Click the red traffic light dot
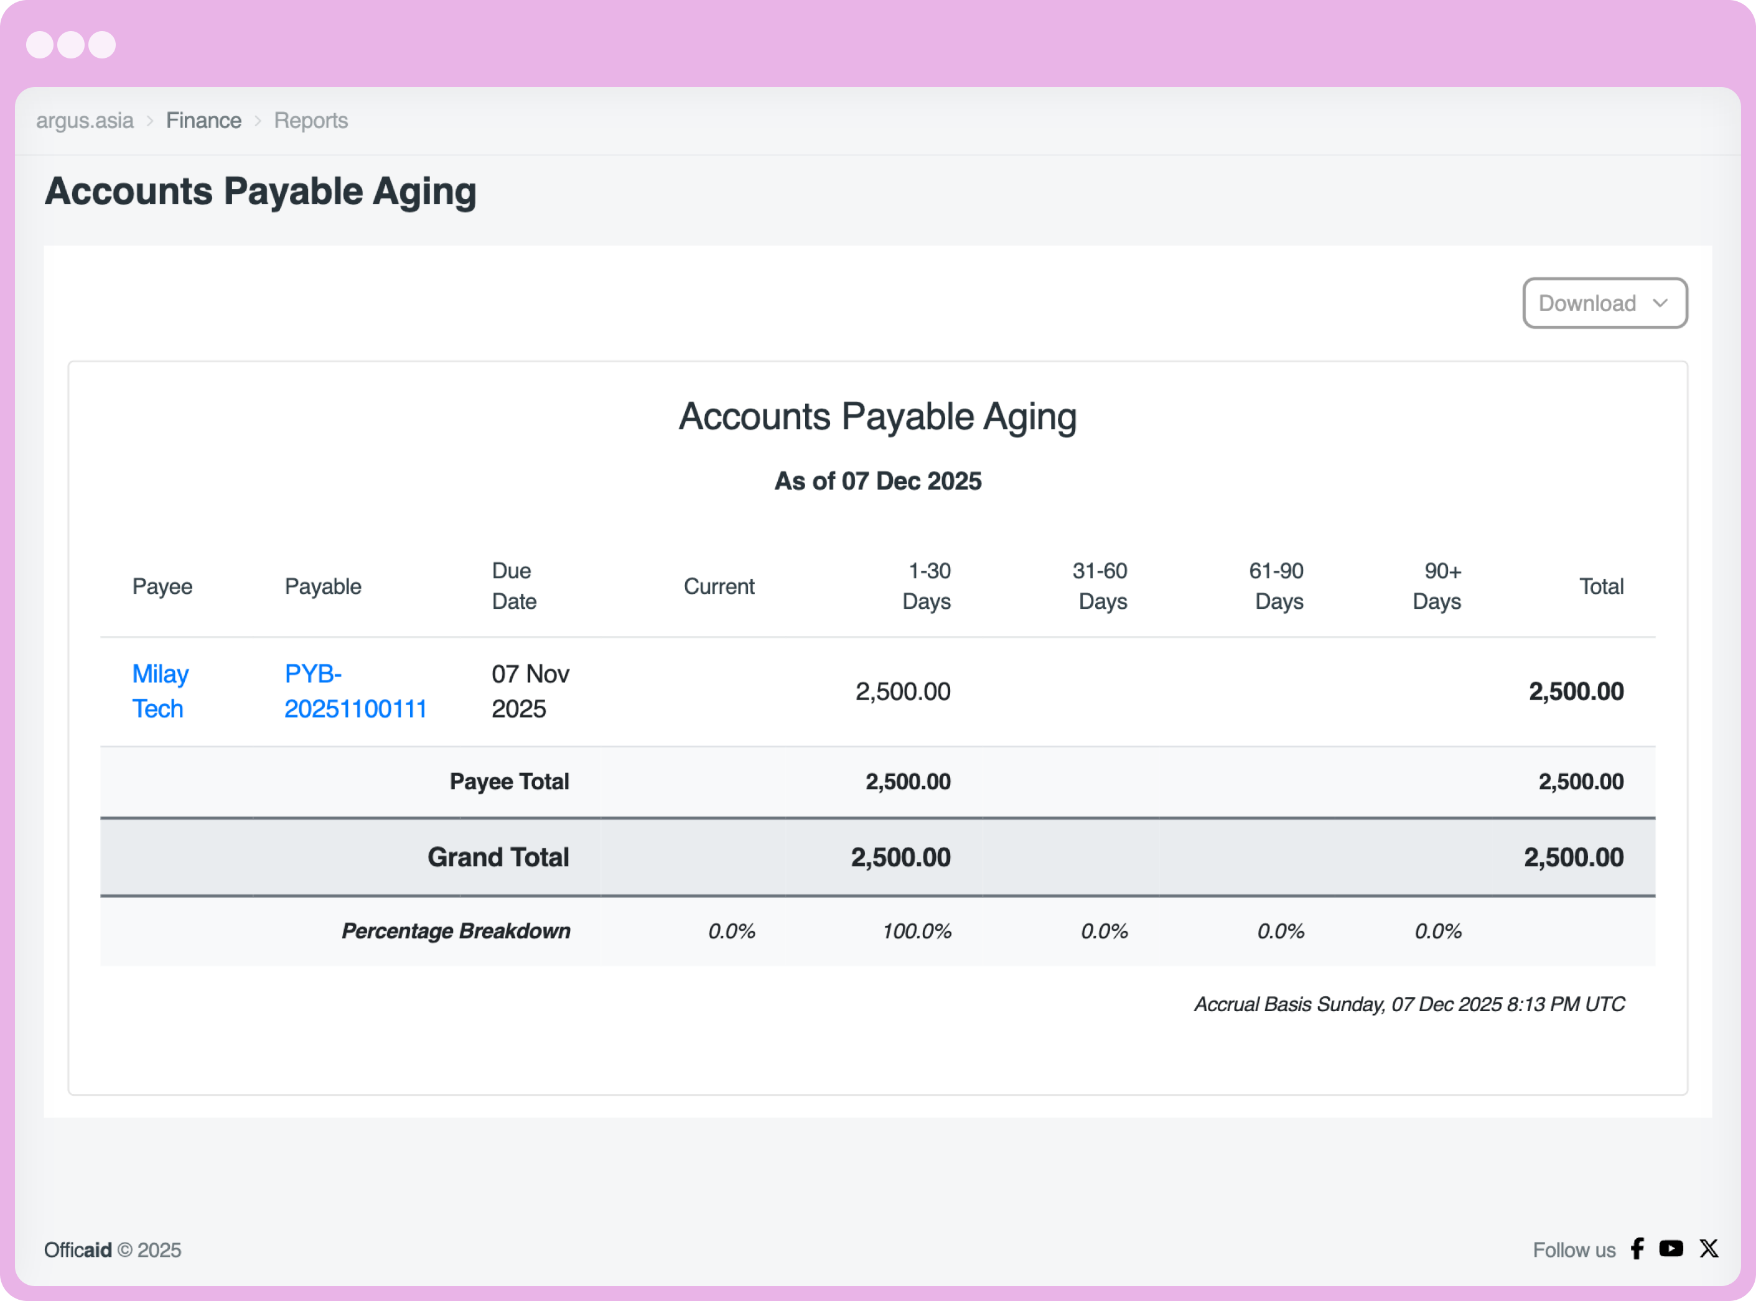 pyautogui.click(x=40, y=45)
